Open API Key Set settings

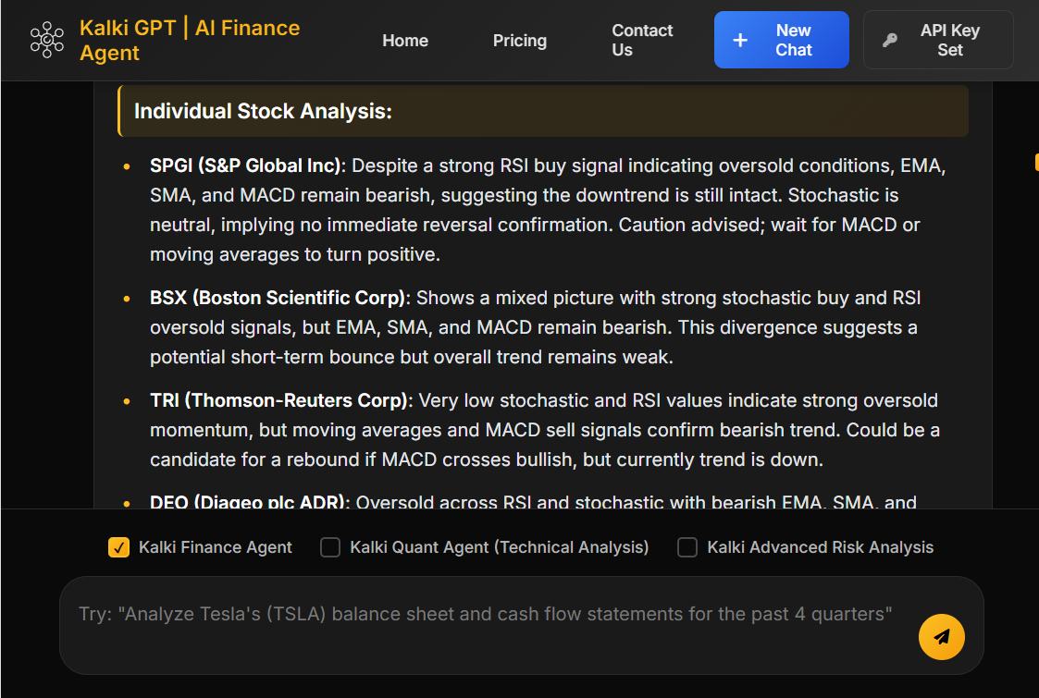pyautogui.click(x=938, y=40)
